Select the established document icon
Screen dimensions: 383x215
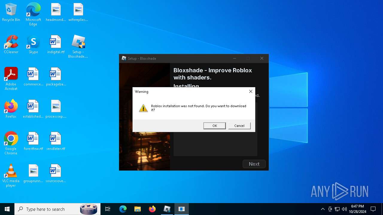[33, 109]
